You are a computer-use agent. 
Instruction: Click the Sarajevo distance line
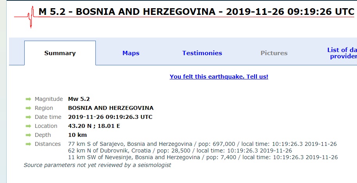[203, 144]
